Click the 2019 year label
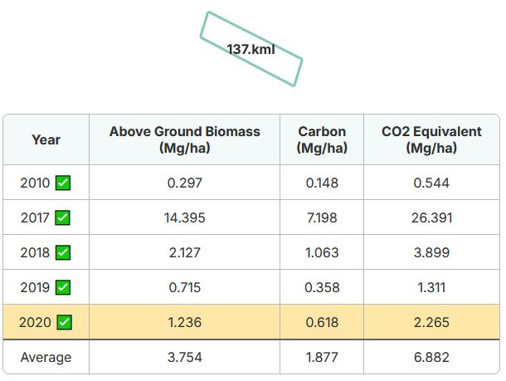This screenshot has width=506, height=381. point(35,287)
